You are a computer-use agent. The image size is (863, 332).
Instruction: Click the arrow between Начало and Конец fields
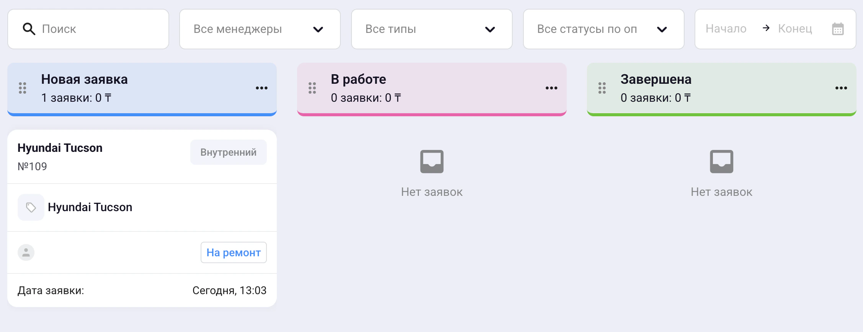[x=766, y=28]
